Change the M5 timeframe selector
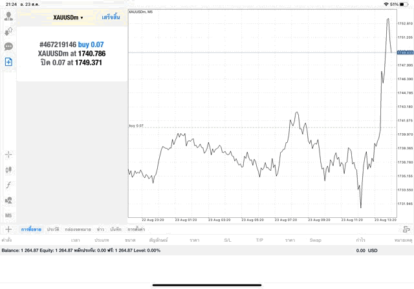Screen dimensions: 414x289 pos(8,215)
